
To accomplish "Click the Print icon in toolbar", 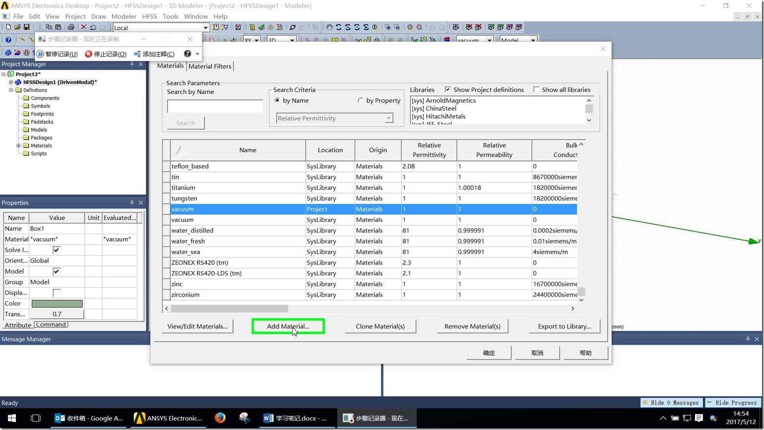I will (x=70, y=27).
